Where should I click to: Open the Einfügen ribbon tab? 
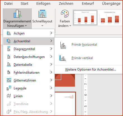pos(43,4)
